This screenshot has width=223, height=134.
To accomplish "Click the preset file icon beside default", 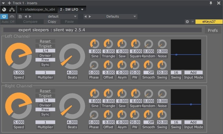I will click(x=20, y=16).
